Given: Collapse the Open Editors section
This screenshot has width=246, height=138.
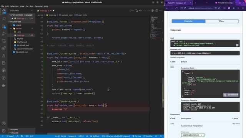Looking at the screenshot, I should click(x=9, y=15).
